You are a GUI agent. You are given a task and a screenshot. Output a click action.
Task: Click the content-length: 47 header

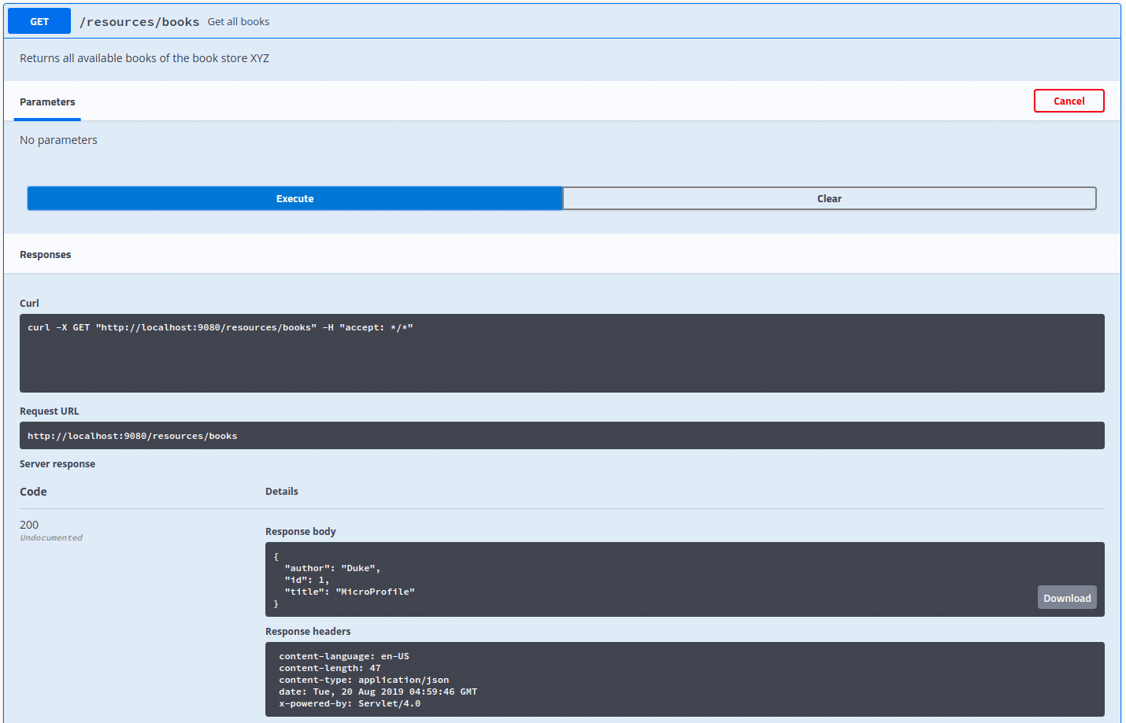(x=330, y=668)
